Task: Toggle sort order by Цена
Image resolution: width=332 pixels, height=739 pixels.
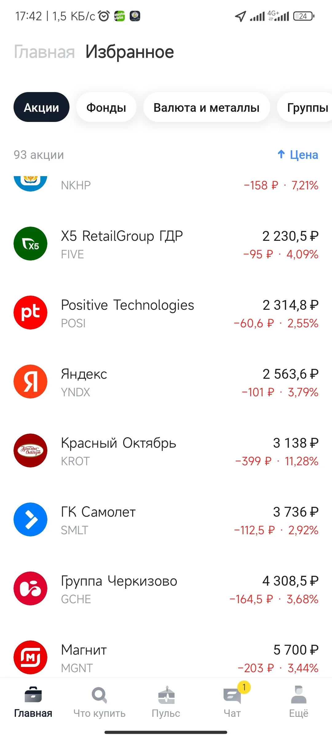Action: [298, 155]
